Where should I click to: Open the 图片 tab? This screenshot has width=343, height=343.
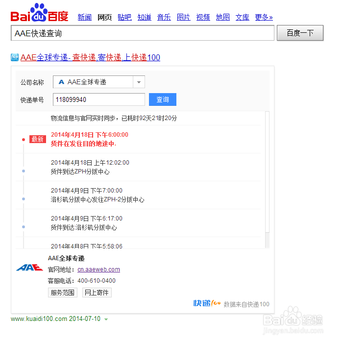(x=184, y=17)
